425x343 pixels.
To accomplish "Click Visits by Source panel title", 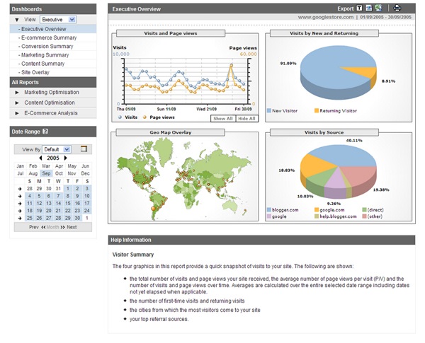I will click(x=324, y=132).
